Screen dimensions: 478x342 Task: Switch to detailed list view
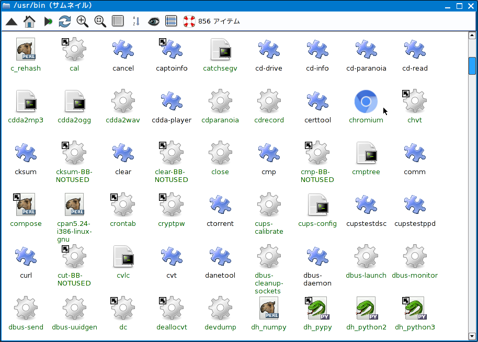click(170, 21)
